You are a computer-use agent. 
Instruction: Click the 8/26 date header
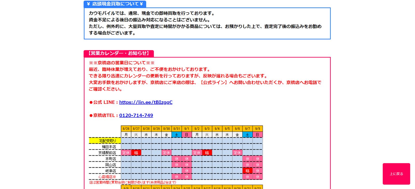(x=126, y=129)
